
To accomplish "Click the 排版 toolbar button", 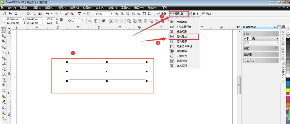I will (x=162, y=14).
